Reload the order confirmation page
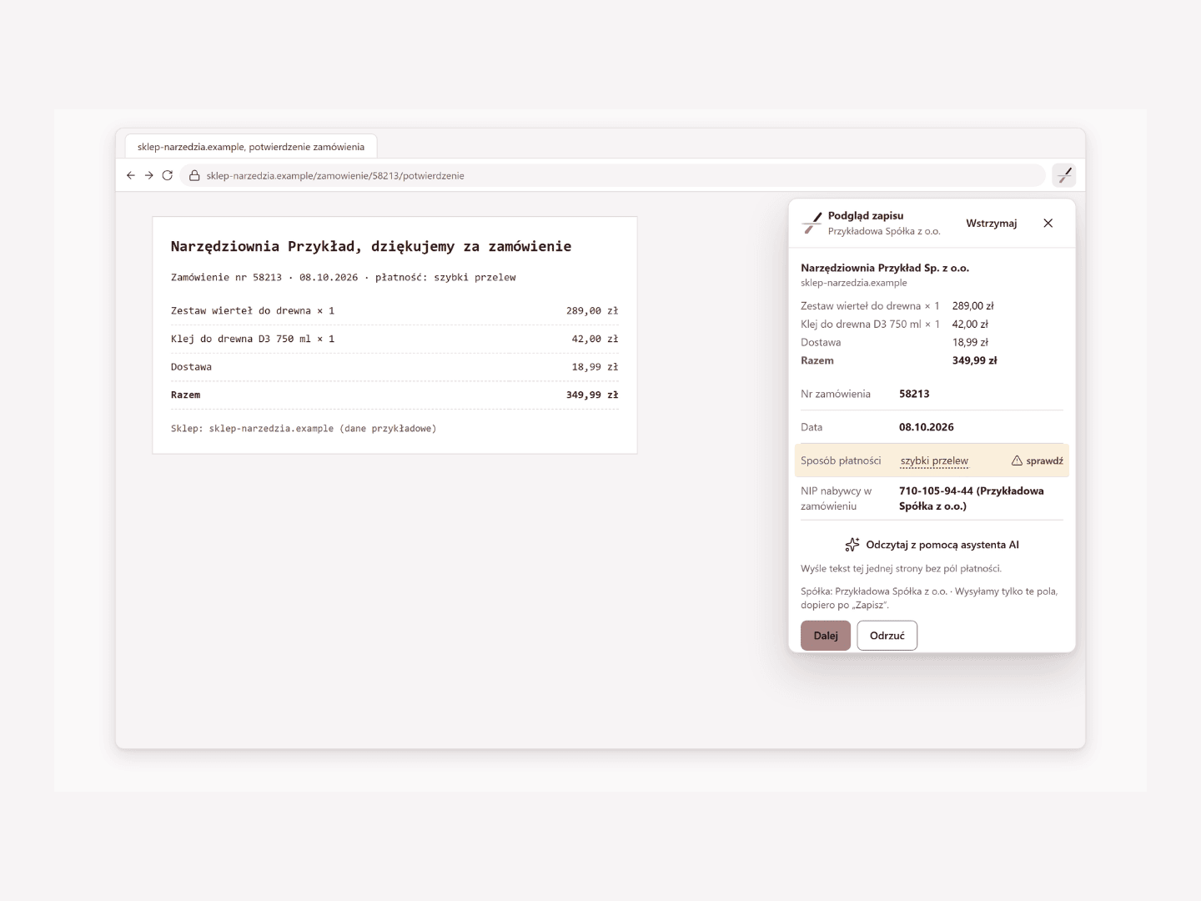Image resolution: width=1201 pixels, height=901 pixels. coord(167,175)
